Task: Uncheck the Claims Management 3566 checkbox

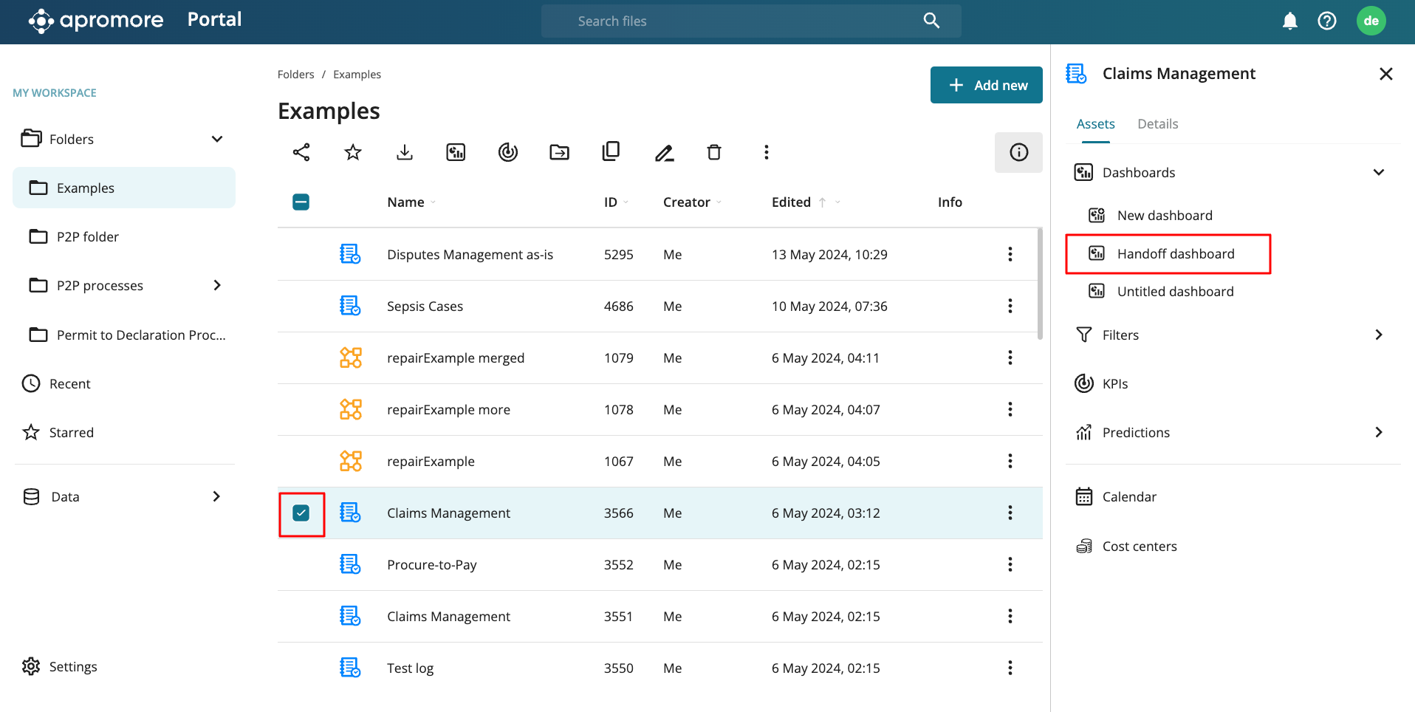Action: click(x=301, y=513)
